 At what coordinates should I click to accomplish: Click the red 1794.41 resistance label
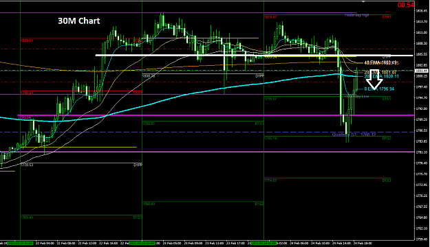click(x=27, y=93)
